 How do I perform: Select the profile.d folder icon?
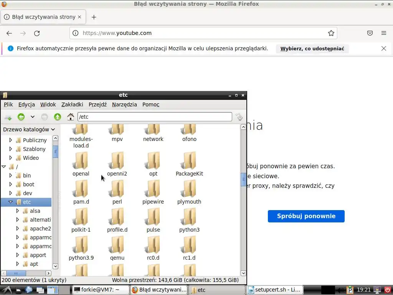(117, 217)
